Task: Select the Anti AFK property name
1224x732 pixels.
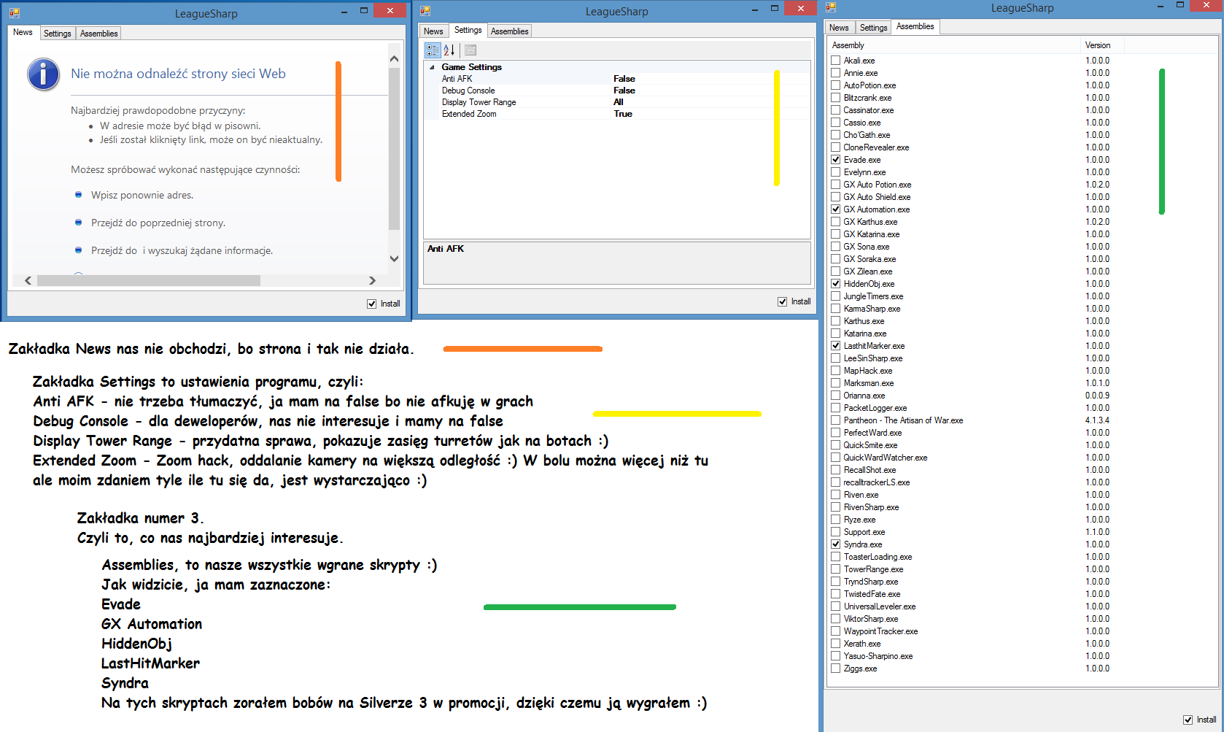Action: [457, 79]
